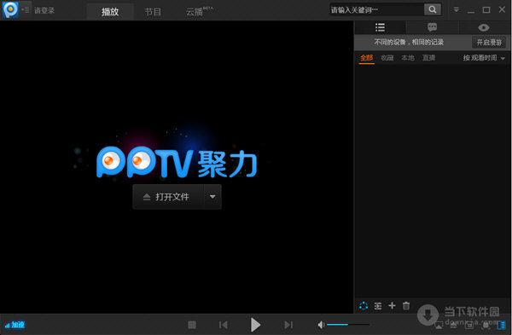This screenshot has width=512, height=335.
Task: Click the volume slider track
Action: click(x=348, y=325)
